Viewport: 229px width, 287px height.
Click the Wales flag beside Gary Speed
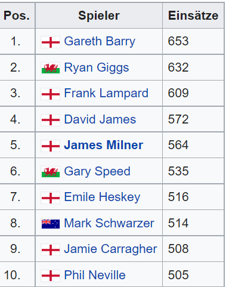(51, 172)
